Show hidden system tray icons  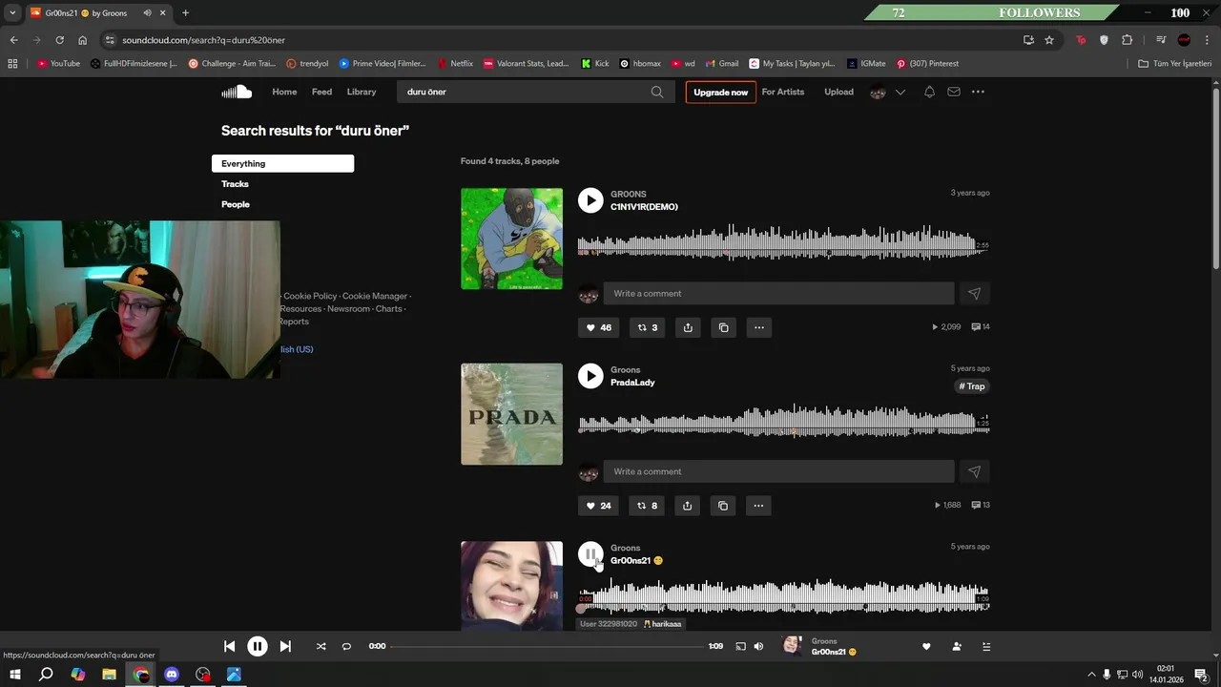tap(1092, 675)
